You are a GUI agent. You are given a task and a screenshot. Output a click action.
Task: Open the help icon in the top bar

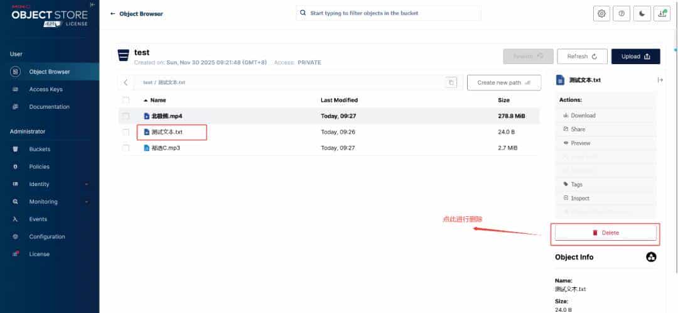[621, 13]
